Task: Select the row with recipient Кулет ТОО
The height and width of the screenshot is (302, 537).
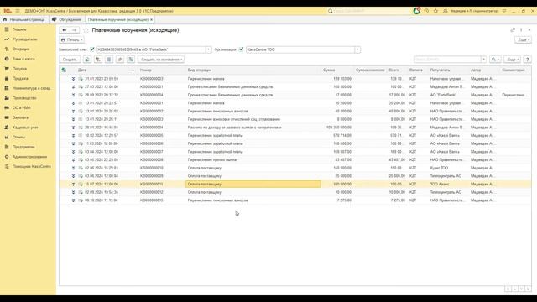Action: [x=295, y=168]
